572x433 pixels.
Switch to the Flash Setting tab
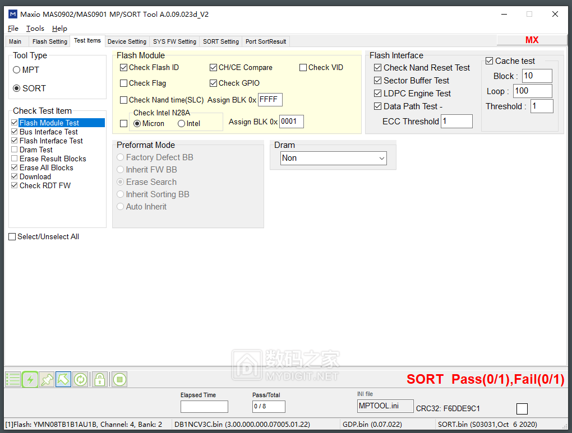[x=50, y=41]
